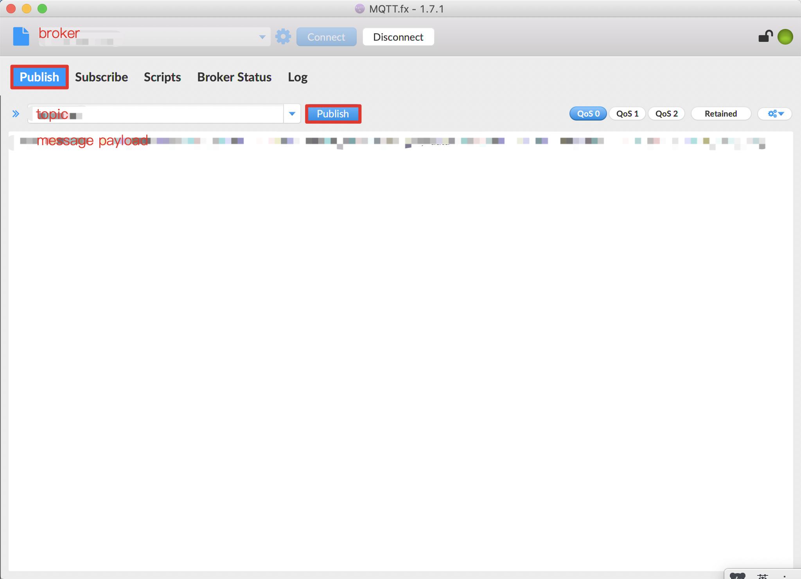Click the Disconnect button

click(x=398, y=36)
